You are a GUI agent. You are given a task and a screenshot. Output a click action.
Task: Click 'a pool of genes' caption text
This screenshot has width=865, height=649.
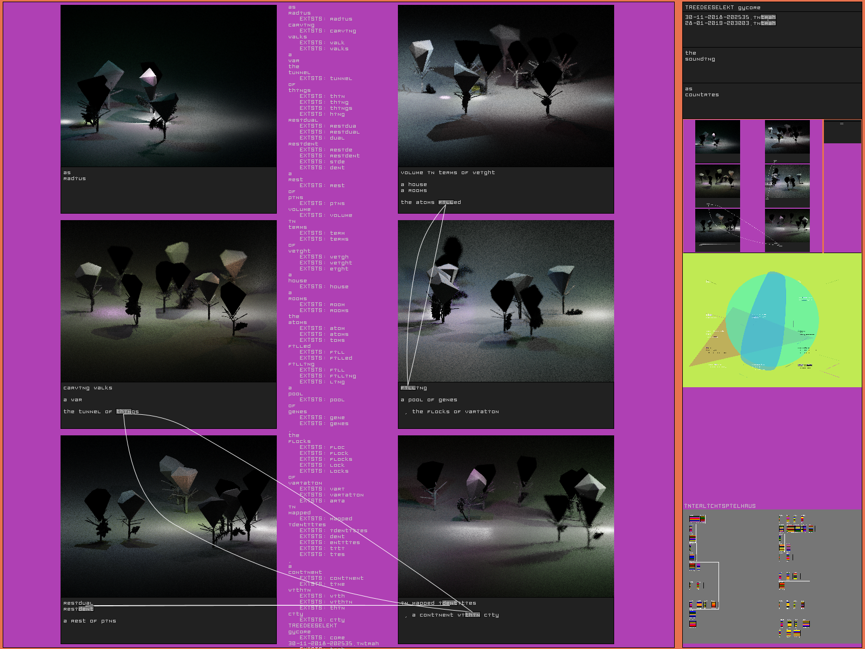[x=429, y=400]
